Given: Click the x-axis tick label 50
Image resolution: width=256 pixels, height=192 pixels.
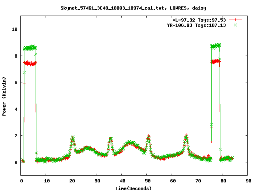Looking at the screenshot, I should [x=148, y=181].
